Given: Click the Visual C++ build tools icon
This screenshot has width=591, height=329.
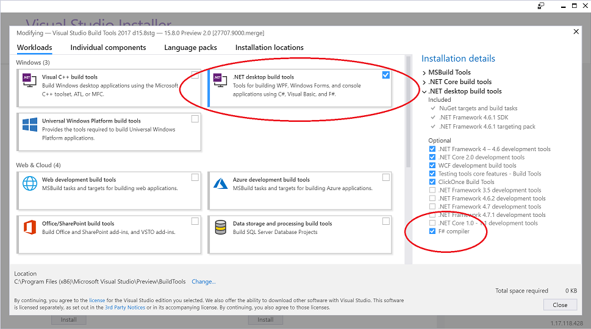Looking at the screenshot, I should (30, 80).
